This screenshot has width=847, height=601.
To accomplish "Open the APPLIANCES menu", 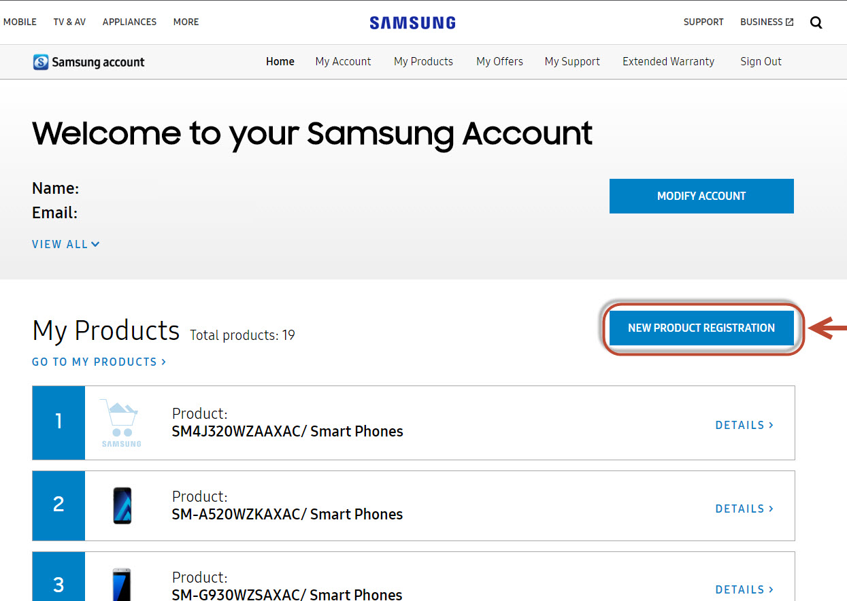I will pos(129,22).
